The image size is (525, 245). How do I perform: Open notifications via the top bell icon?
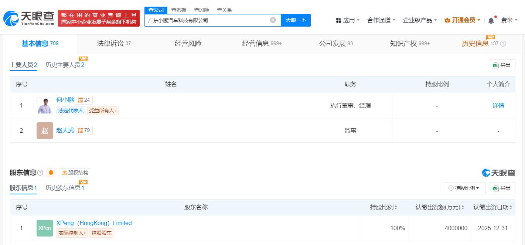click(x=491, y=20)
